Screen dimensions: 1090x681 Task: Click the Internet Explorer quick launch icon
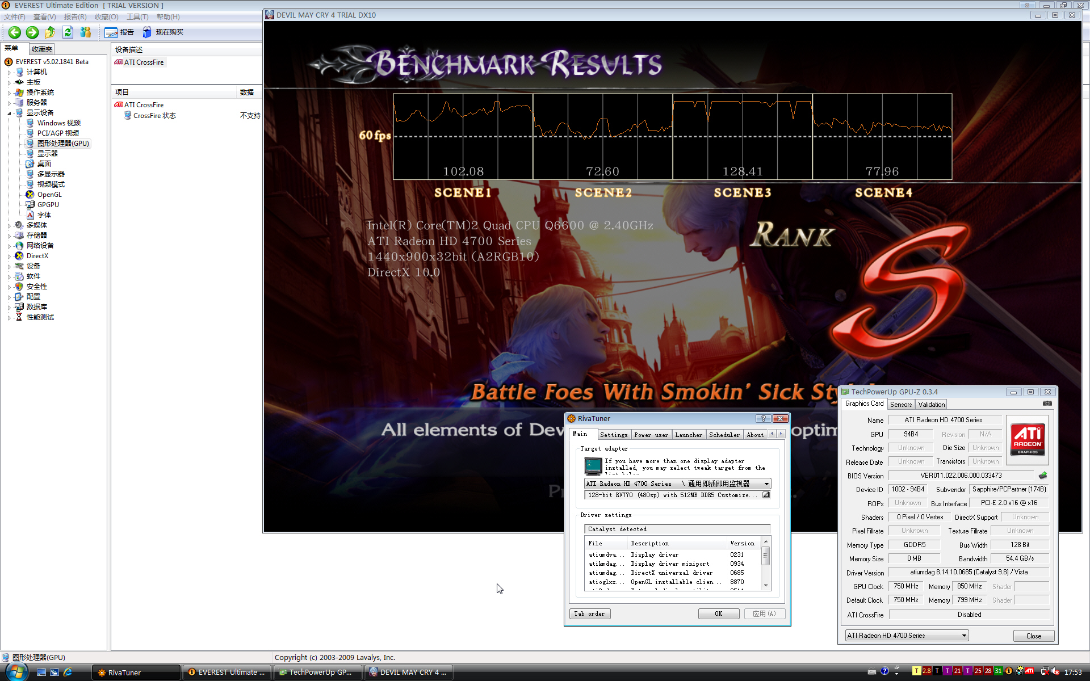point(68,672)
